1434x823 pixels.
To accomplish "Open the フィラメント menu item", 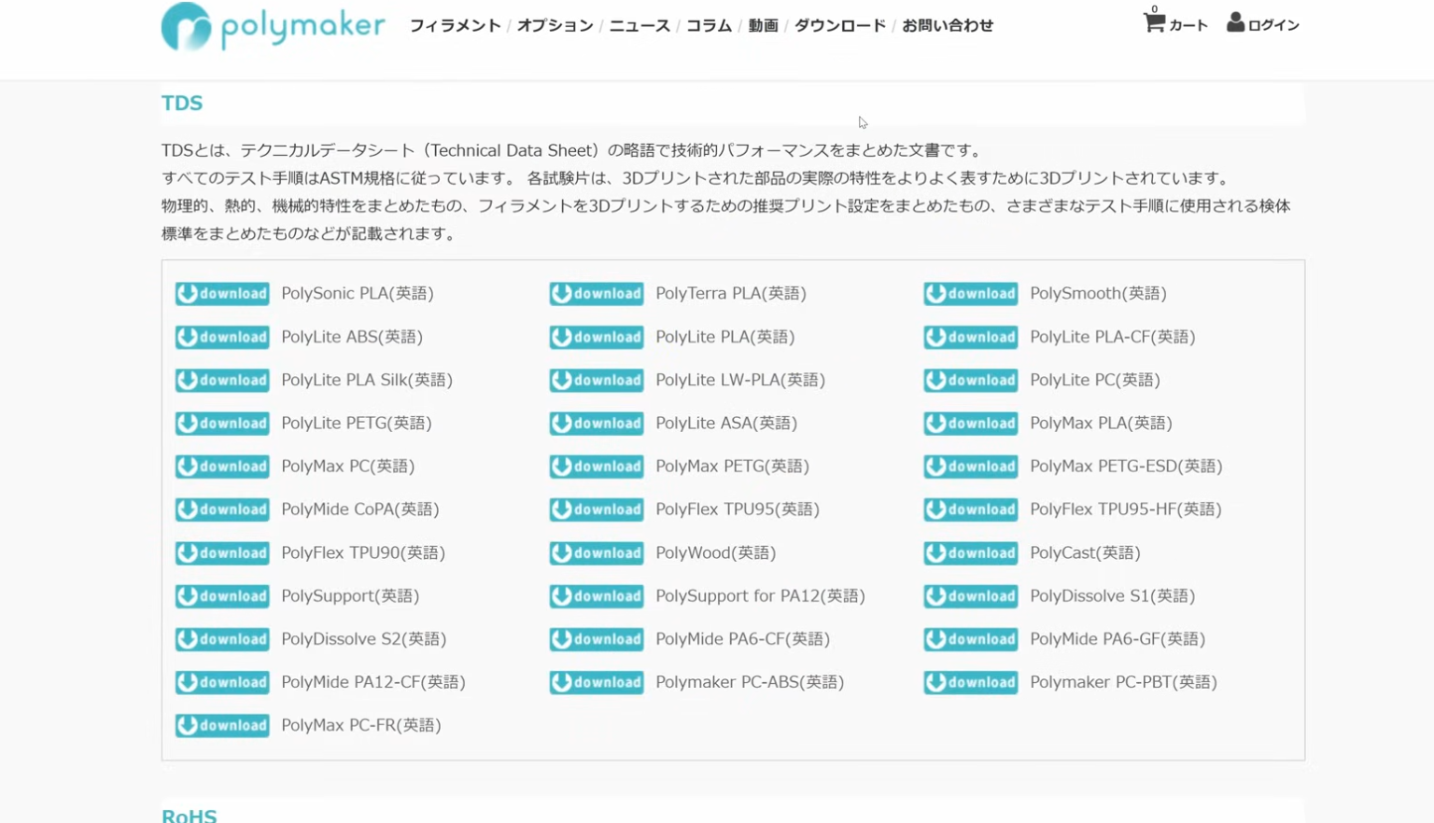I will coord(455,26).
